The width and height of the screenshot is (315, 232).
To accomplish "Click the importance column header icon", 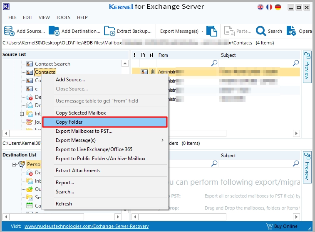I will pos(134,55).
